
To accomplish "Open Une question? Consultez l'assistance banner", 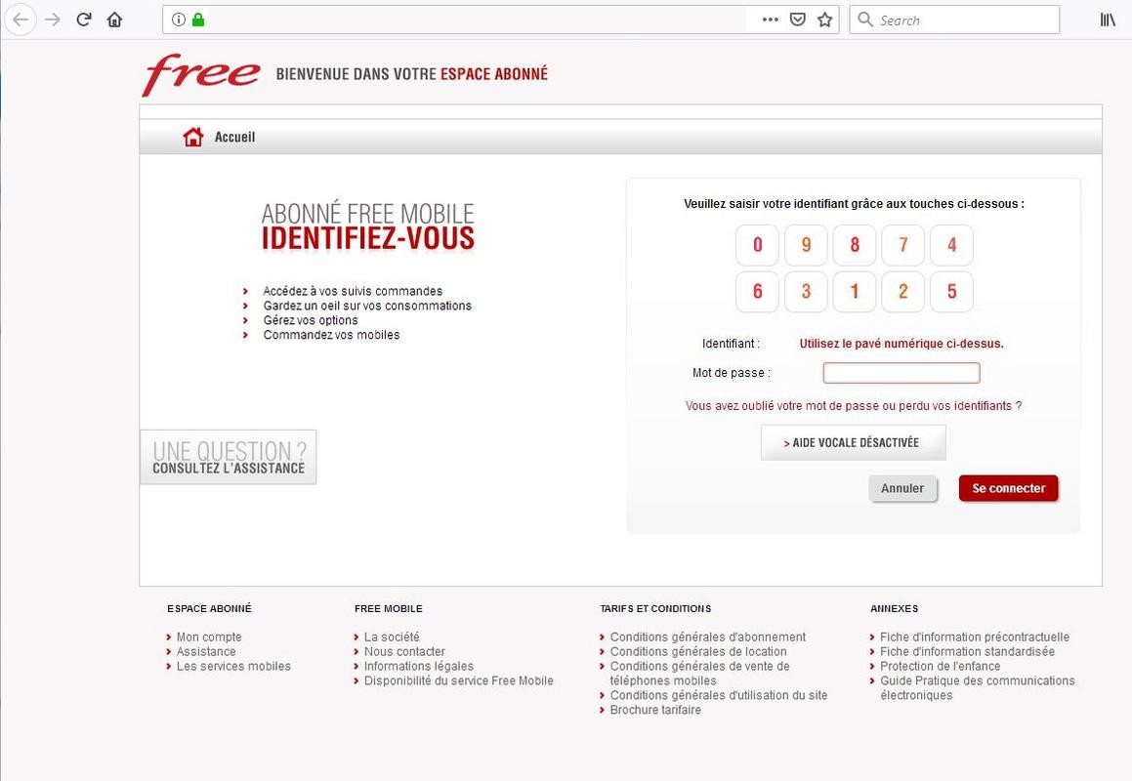I will tap(229, 458).
